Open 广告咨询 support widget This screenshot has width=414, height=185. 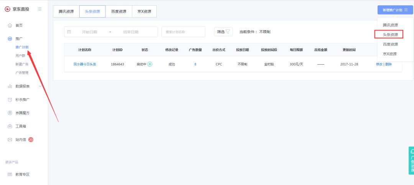click(411, 160)
